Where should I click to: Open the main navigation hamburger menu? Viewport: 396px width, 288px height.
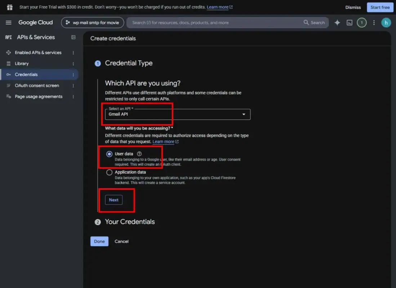pos(9,22)
